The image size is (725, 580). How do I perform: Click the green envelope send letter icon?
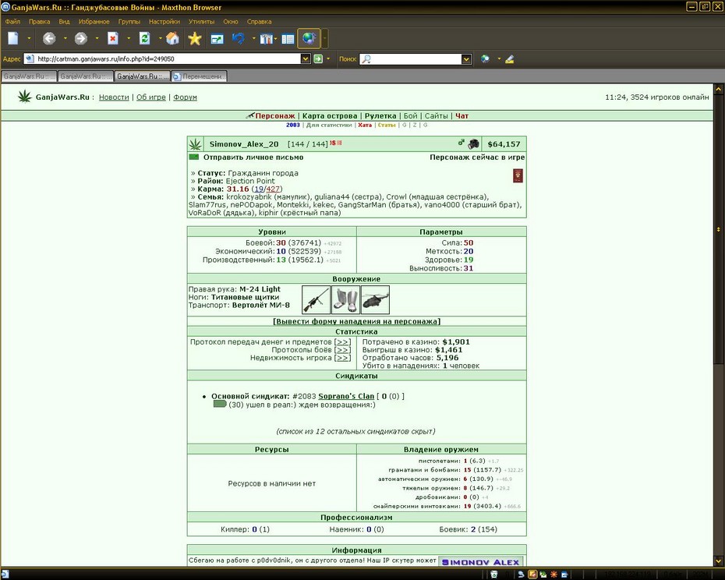pos(194,157)
